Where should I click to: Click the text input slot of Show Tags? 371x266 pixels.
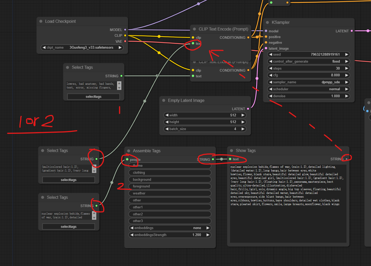click(230, 159)
